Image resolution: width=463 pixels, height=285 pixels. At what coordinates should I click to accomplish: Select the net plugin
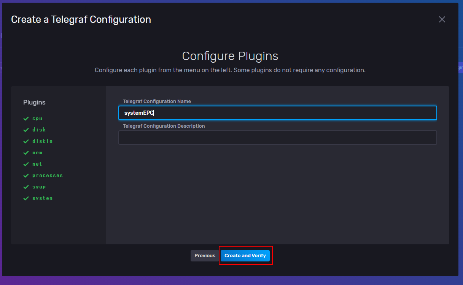pyautogui.click(x=37, y=164)
